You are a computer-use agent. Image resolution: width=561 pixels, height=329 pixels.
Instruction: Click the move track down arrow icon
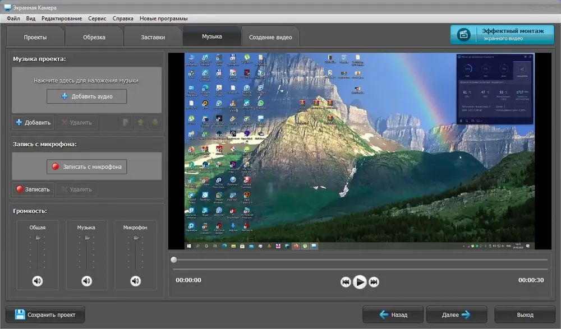tap(155, 123)
